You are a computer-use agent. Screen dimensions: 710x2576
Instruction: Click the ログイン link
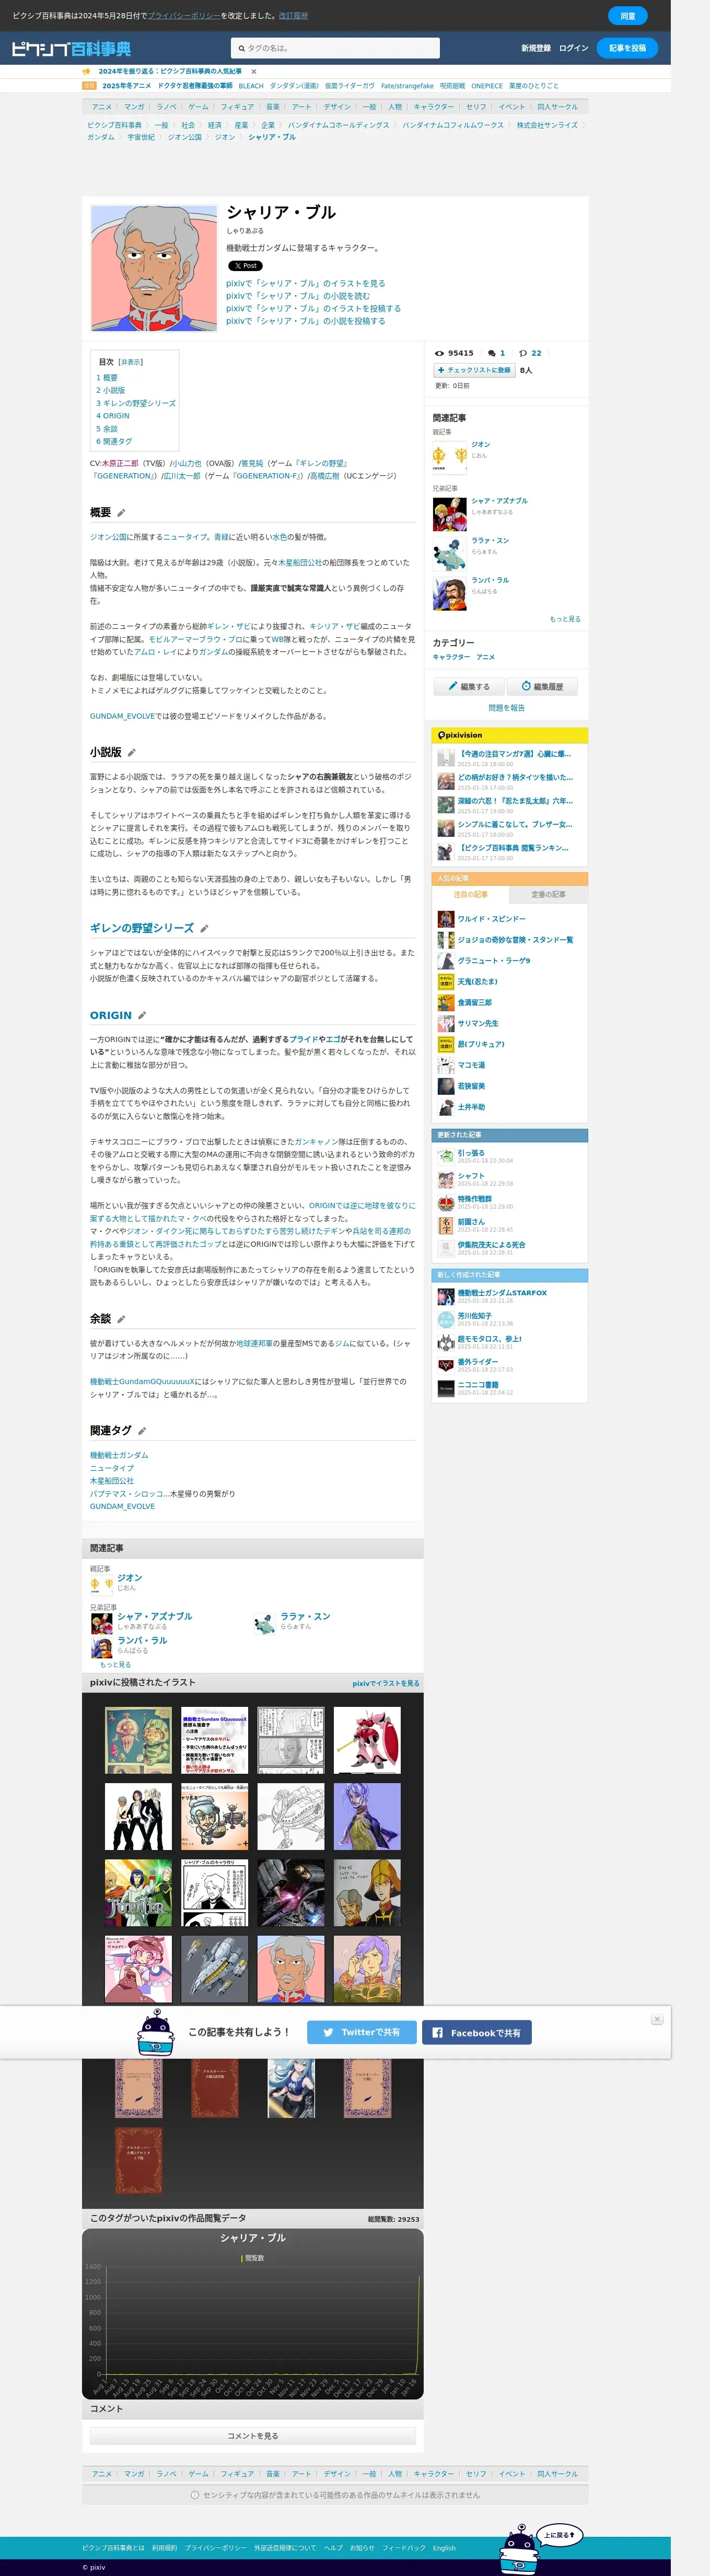click(574, 48)
